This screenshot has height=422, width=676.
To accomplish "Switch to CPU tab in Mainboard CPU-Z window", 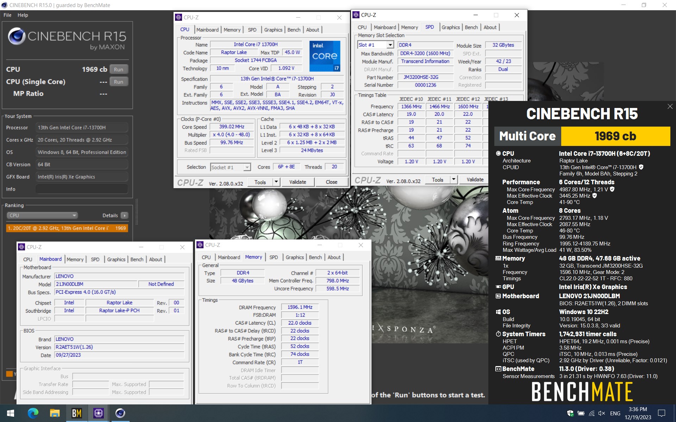I will point(27,260).
